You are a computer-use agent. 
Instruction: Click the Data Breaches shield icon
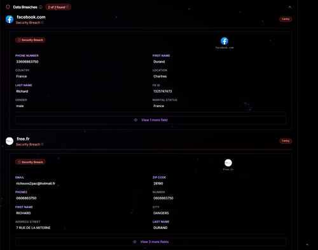(8, 7)
